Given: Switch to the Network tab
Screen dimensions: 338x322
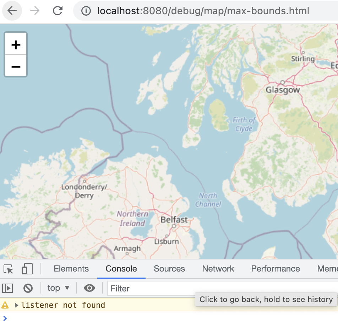Looking at the screenshot, I should (x=218, y=269).
